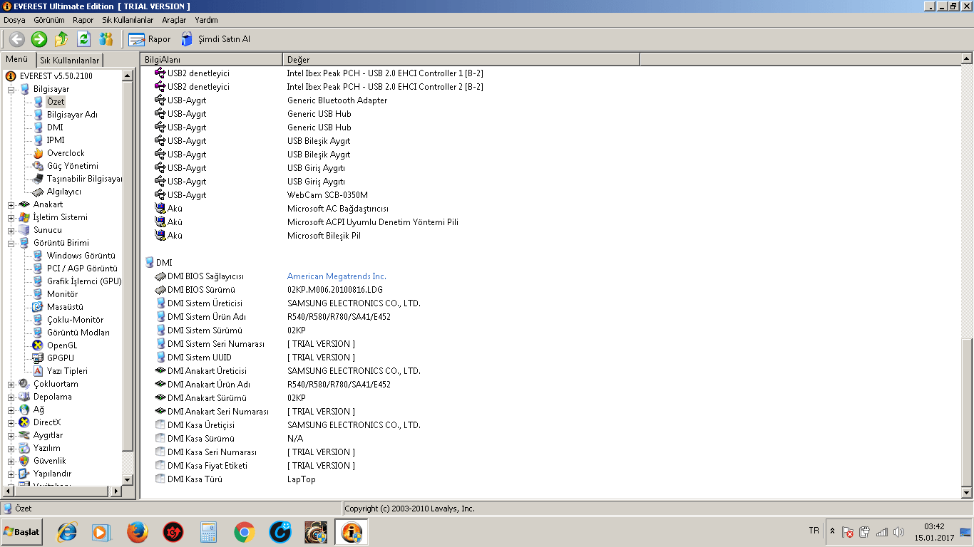974x547 pixels.
Task: Open the Yazı Tipleri fonts entry
Action: 68,371
